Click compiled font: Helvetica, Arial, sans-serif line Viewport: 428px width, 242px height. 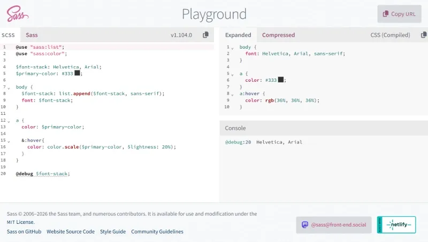(295, 53)
